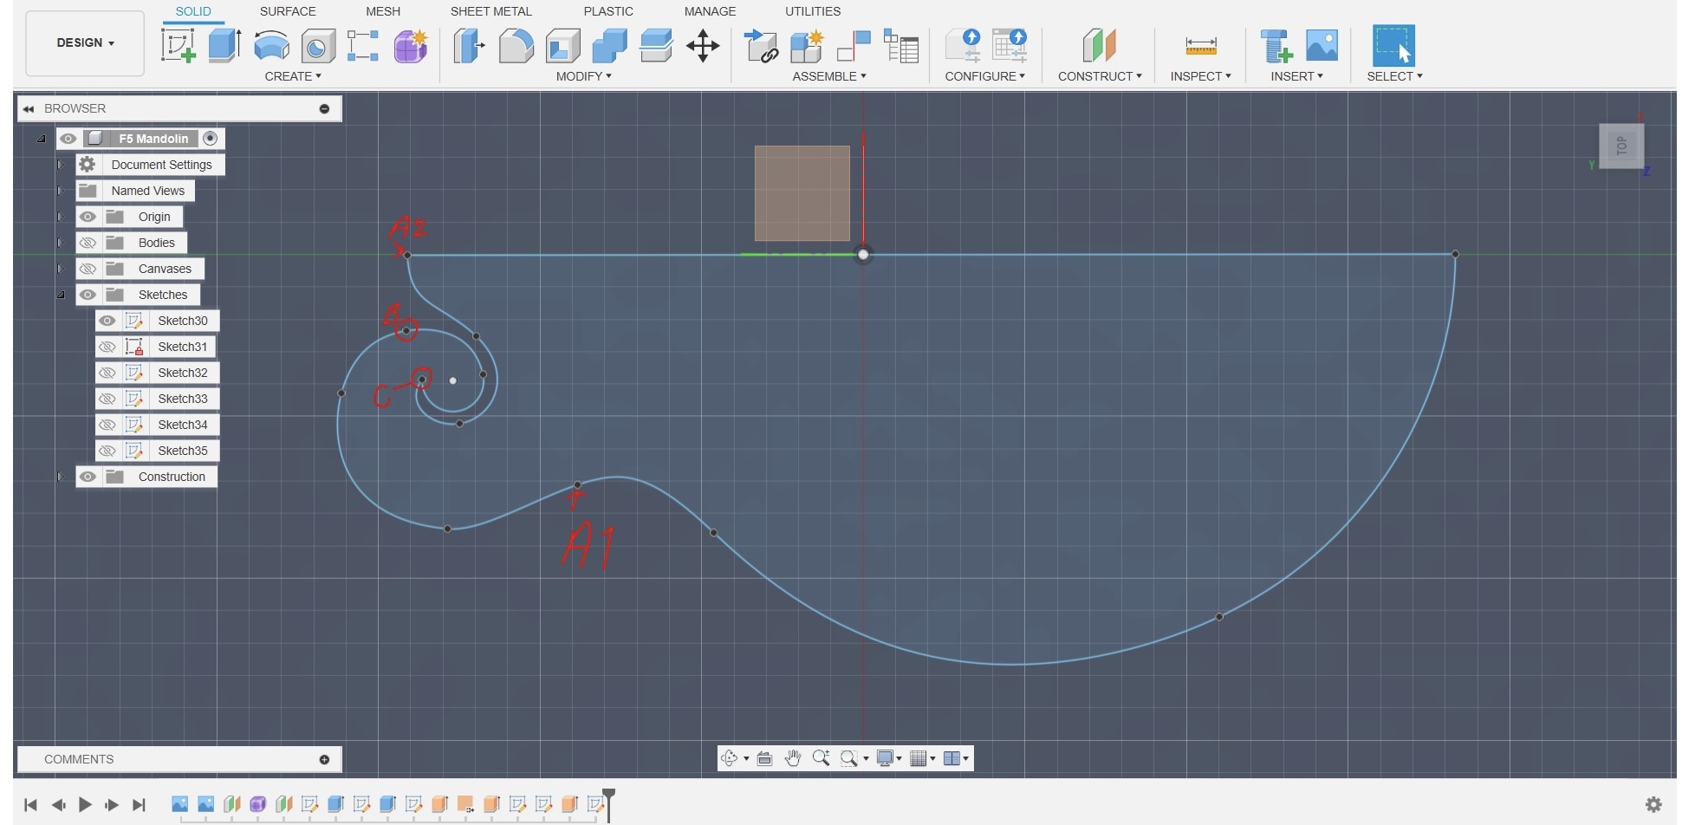Open the Pan hand tool
The height and width of the screenshot is (825, 1695).
pyautogui.click(x=792, y=758)
